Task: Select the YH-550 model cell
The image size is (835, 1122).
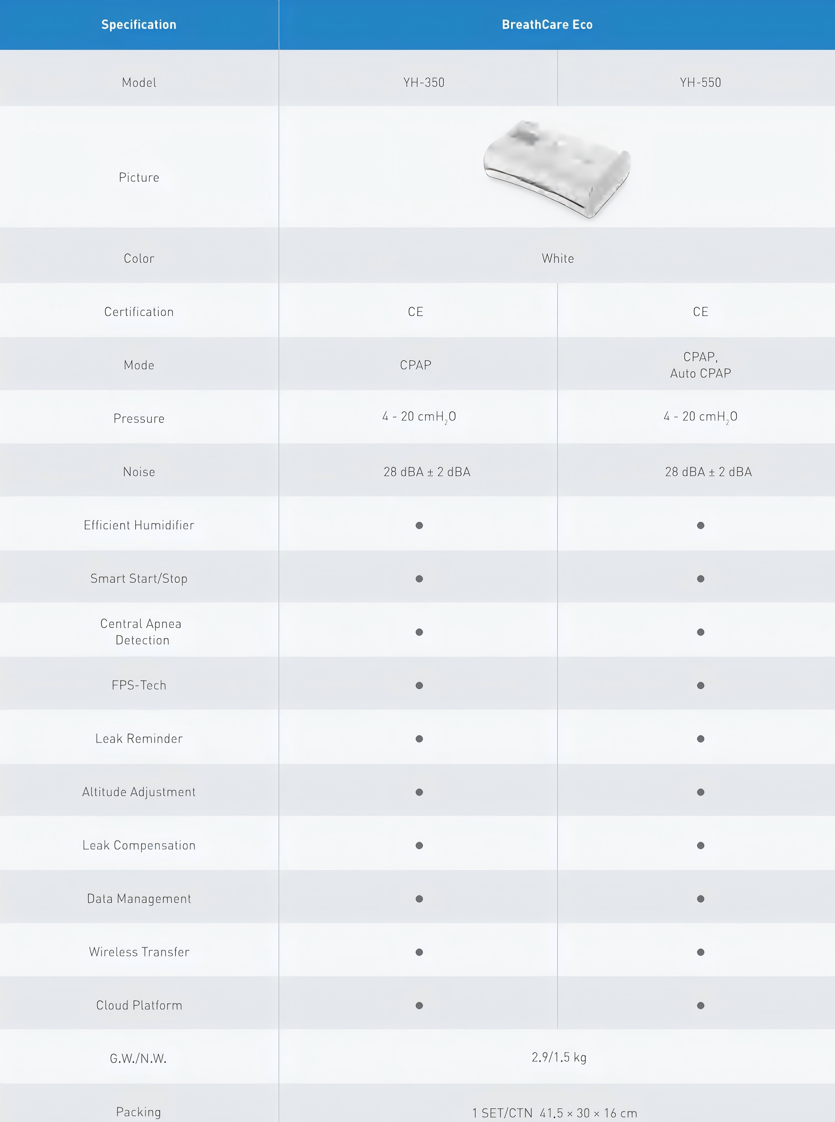Action: click(700, 83)
